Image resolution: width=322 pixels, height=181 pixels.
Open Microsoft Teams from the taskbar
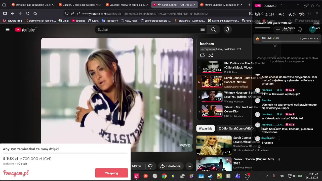coord(238,176)
